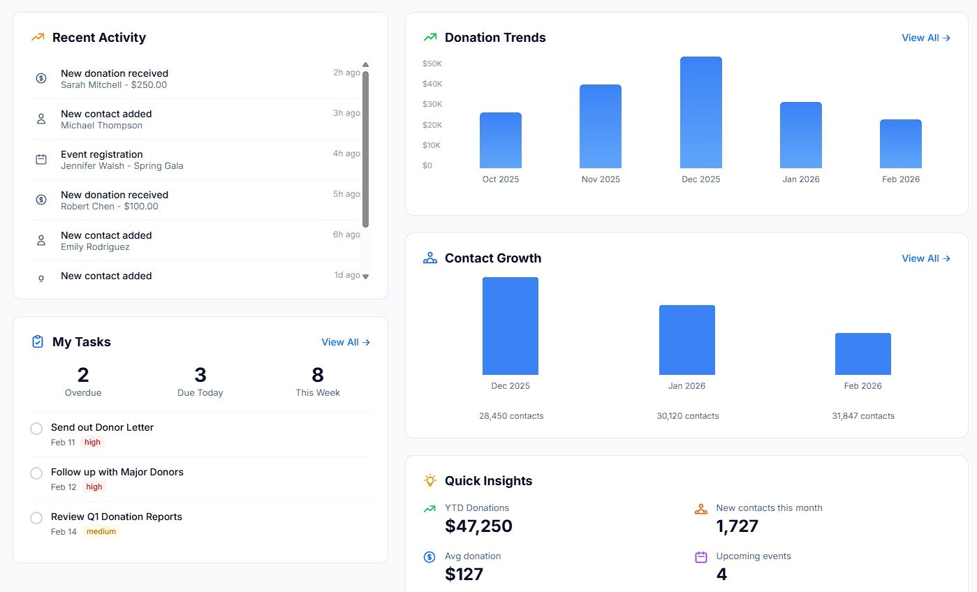Select the Jan 2026 donation bar

point(801,135)
